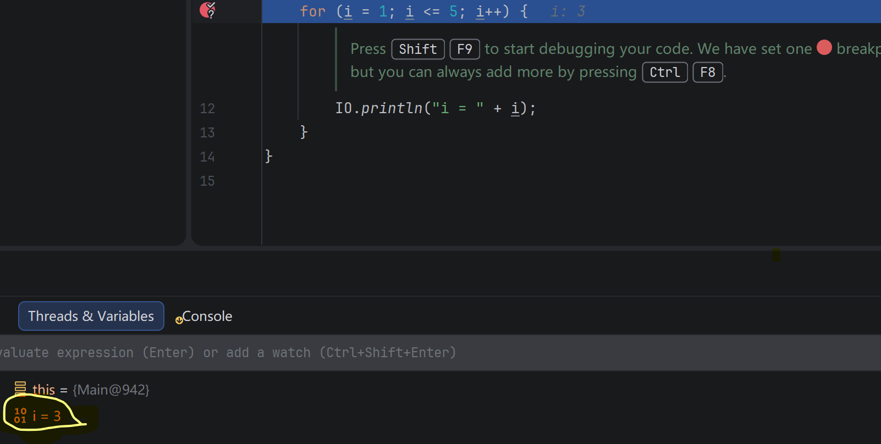Click line number 13 in the gutter
Image resolution: width=881 pixels, height=444 pixels.
pos(207,132)
